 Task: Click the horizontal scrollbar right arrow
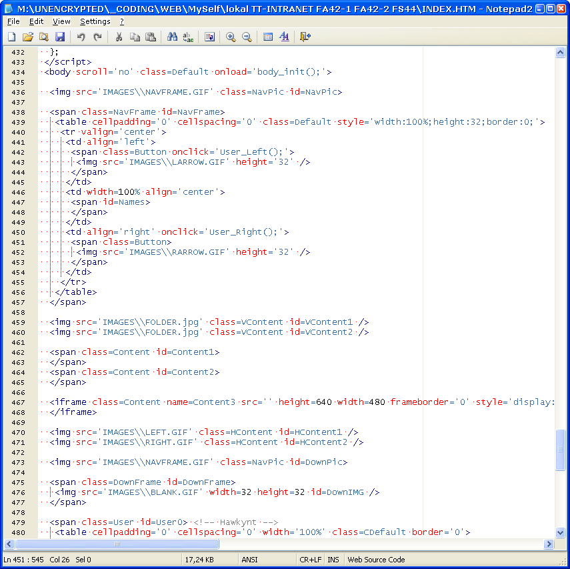(x=549, y=544)
